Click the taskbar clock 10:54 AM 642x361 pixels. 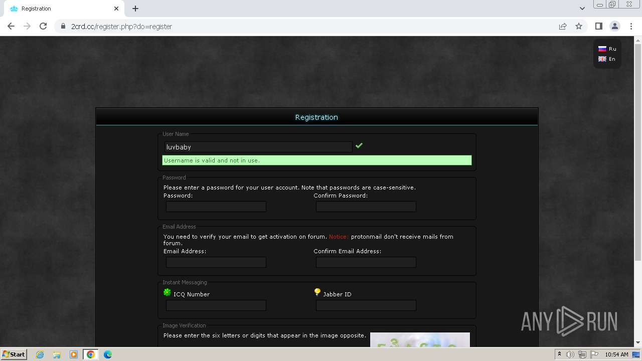pyautogui.click(x=616, y=354)
